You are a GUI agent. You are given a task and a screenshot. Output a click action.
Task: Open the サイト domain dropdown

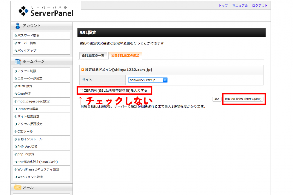(148, 80)
